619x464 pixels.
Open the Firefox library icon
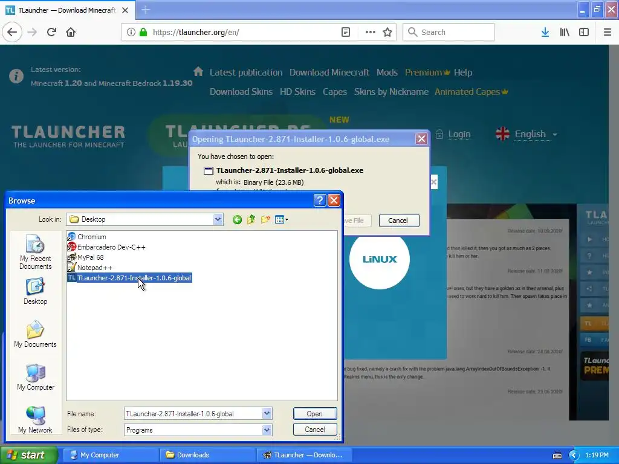point(565,32)
